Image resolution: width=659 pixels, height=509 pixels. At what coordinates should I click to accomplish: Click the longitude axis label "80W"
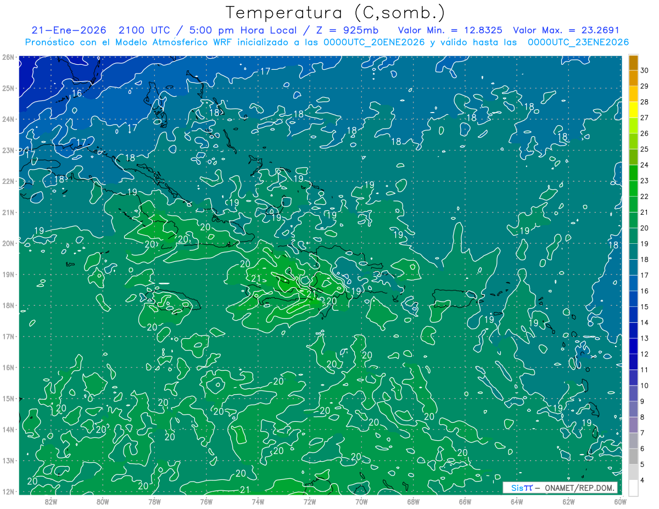pyautogui.click(x=103, y=501)
